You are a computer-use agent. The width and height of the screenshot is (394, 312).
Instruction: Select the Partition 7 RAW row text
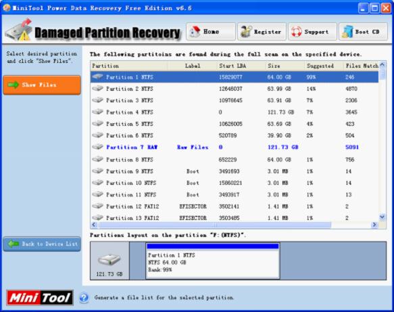[x=132, y=147]
